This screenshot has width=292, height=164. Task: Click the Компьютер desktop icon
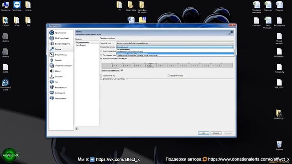click(5, 6)
